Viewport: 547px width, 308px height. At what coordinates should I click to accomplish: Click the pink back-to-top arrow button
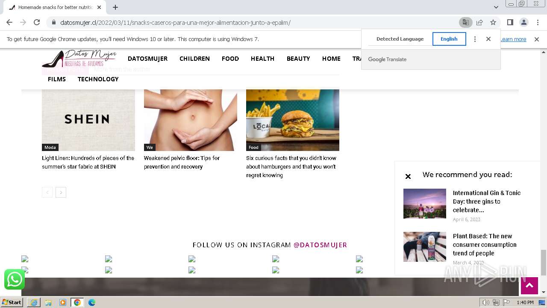[529, 286]
